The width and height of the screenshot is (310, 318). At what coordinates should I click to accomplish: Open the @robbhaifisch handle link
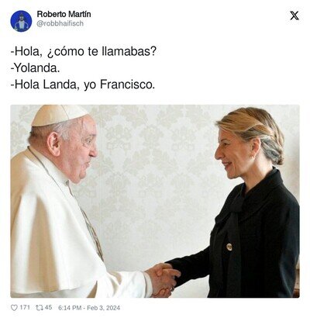pyautogui.click(x=60, y=23)
